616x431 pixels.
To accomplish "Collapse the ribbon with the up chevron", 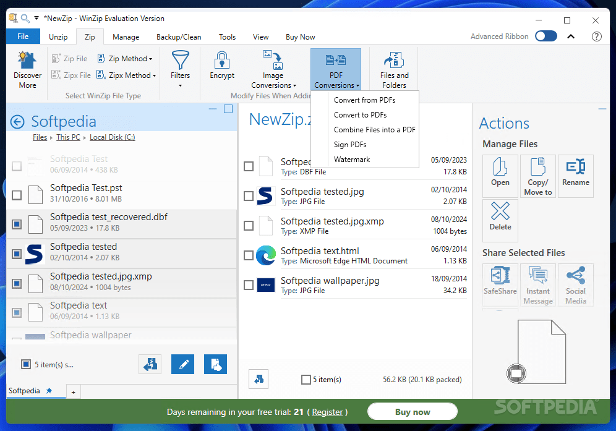I will pos(571,36).
